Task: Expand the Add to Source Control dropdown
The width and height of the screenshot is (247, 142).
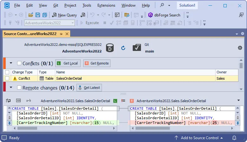Action: point(221,138)
